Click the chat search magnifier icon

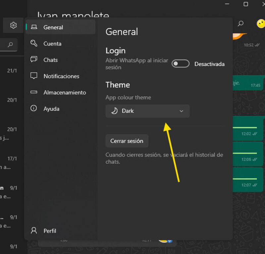[x=241, y=23]
